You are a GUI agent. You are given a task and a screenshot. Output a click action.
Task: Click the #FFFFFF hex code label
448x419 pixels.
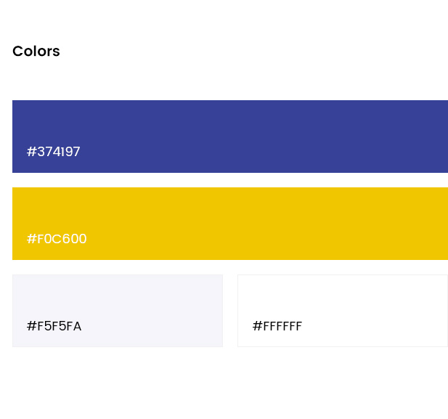(277, 326)
